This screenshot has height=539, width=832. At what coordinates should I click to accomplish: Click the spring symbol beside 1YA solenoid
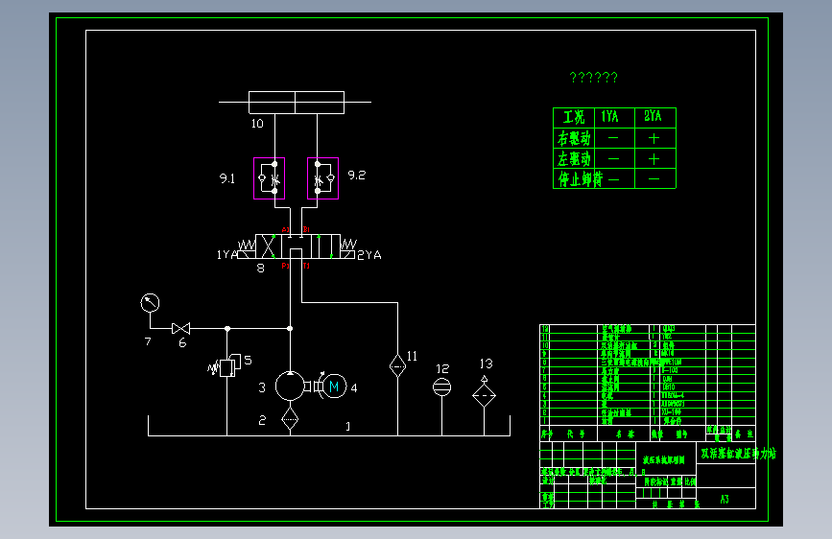coord(247,245)
